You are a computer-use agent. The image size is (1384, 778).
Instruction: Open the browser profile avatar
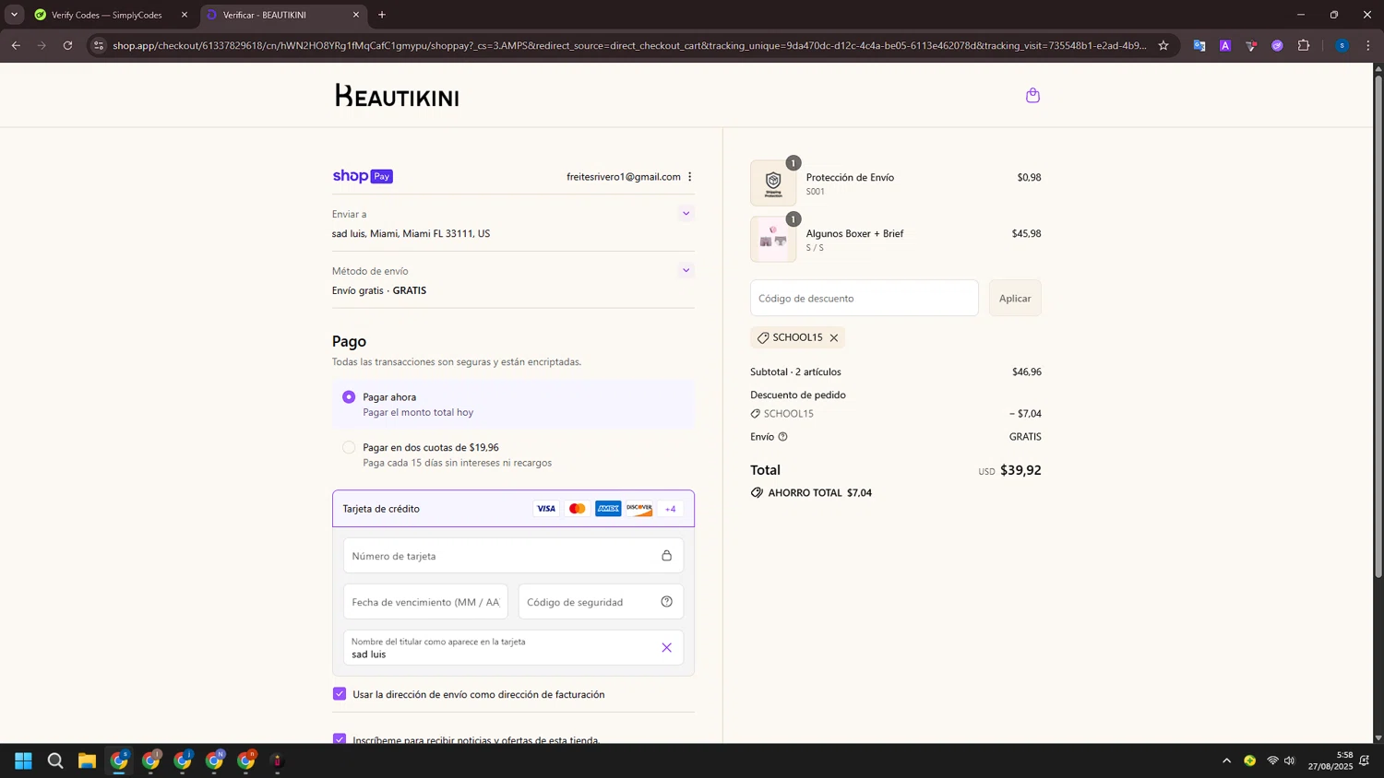pos(1342,45)
